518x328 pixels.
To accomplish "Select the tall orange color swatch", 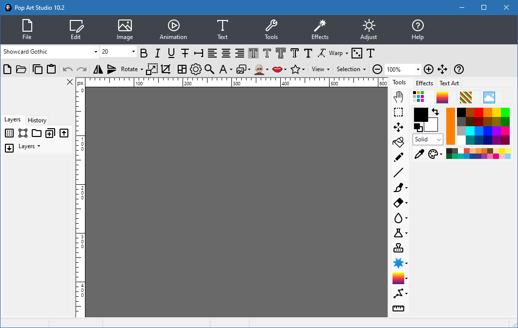I will coord(451,126).
